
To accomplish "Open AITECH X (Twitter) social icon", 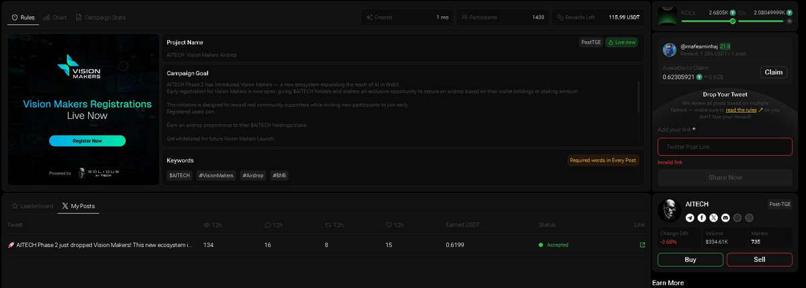I will click(x=713, y=218).
